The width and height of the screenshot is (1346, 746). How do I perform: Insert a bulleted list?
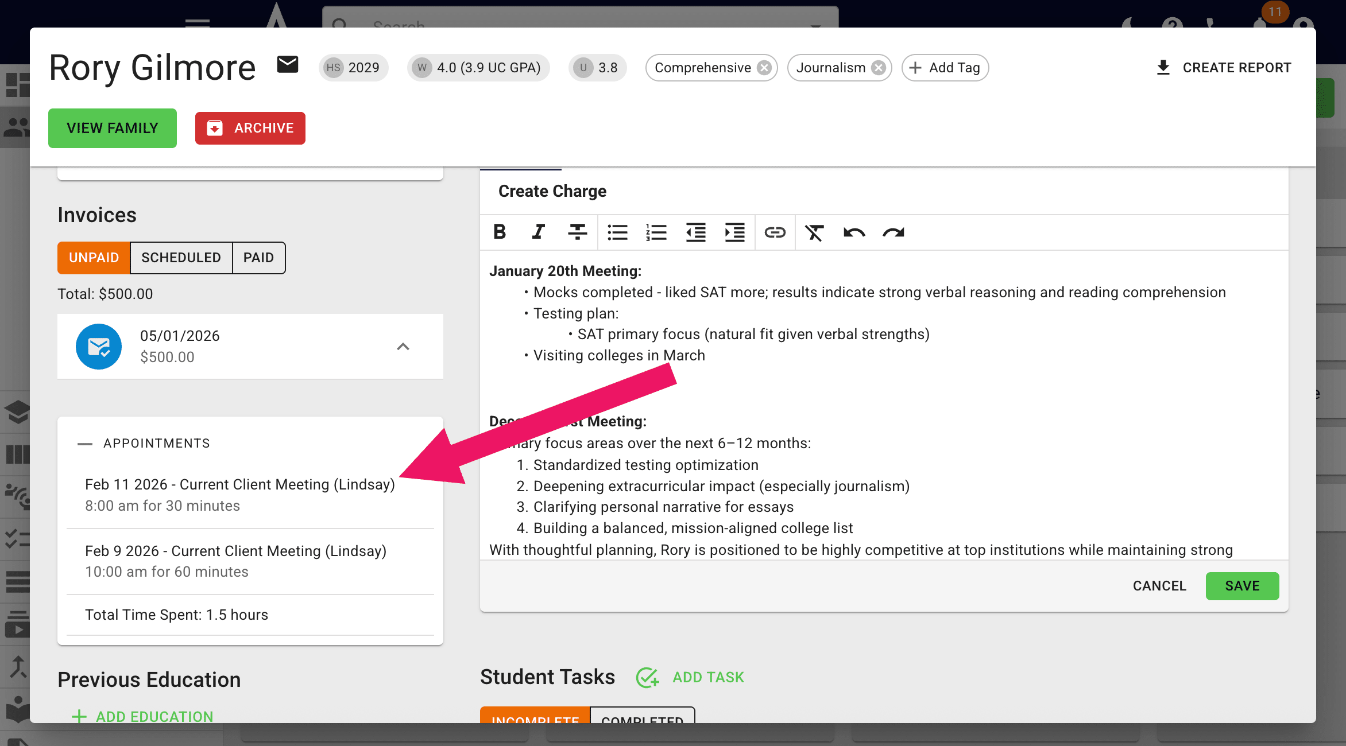coord(618,232)
